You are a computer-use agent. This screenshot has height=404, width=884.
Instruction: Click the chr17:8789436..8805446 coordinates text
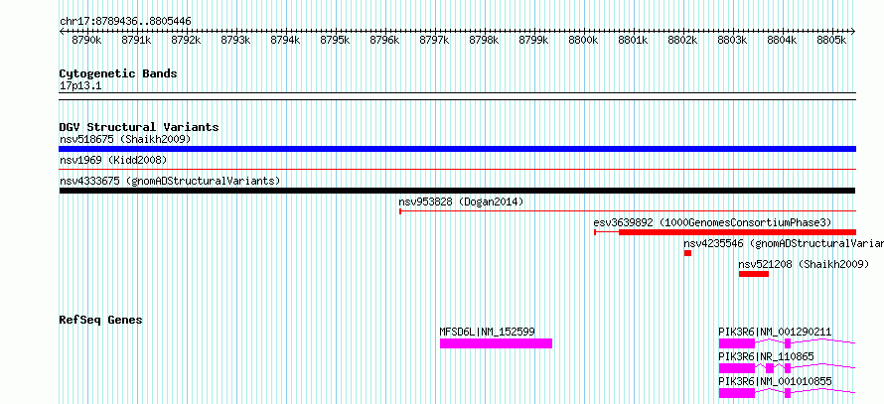pos(126,22)
